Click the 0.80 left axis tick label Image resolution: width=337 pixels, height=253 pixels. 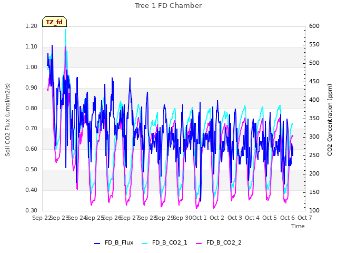32,108
